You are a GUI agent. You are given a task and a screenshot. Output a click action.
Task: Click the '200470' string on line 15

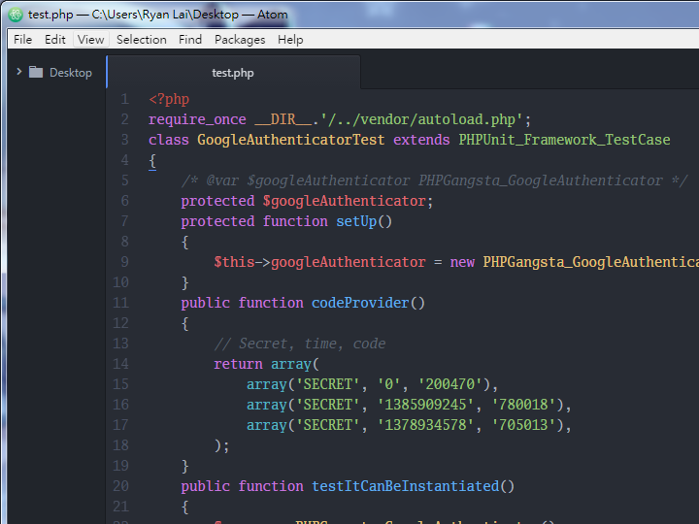coord(450,384)
